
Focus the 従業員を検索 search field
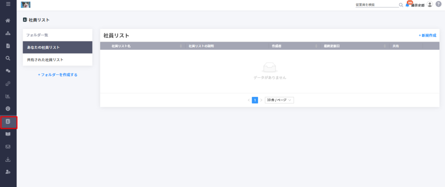pos(377,5)
